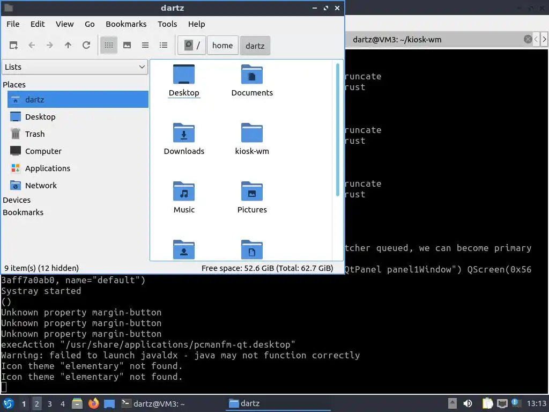Open the Go menu
This screenshot has height=412, width=549.
click(x=90, y=24)
